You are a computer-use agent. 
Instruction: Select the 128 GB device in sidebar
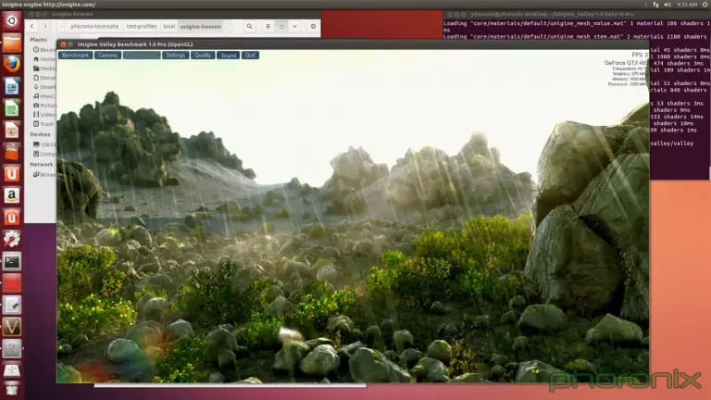point(44,144)
